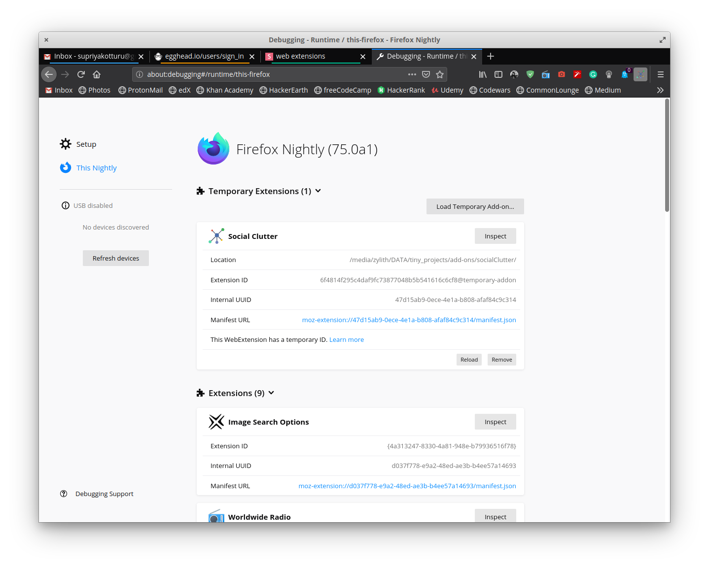709x568 pixels.
Task: Close the egghead.io tab
Action: point(252,57)
